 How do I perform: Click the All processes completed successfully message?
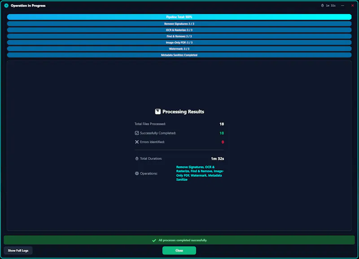[x=183, y=240]
